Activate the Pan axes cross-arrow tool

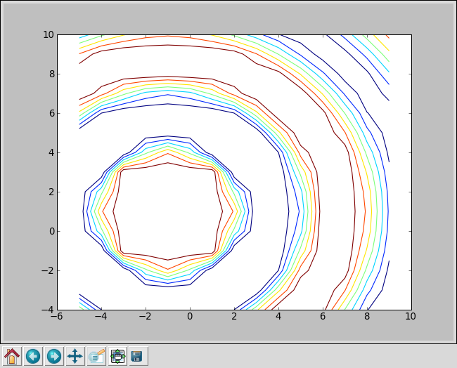75,356
